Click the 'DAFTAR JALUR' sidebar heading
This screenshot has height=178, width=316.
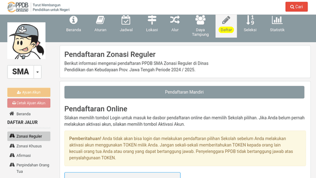[22, 122]
